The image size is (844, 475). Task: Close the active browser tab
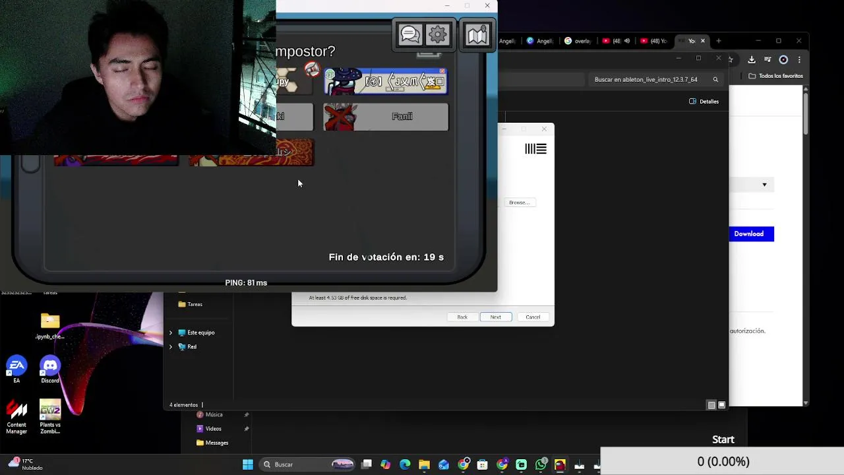(702, 41)
